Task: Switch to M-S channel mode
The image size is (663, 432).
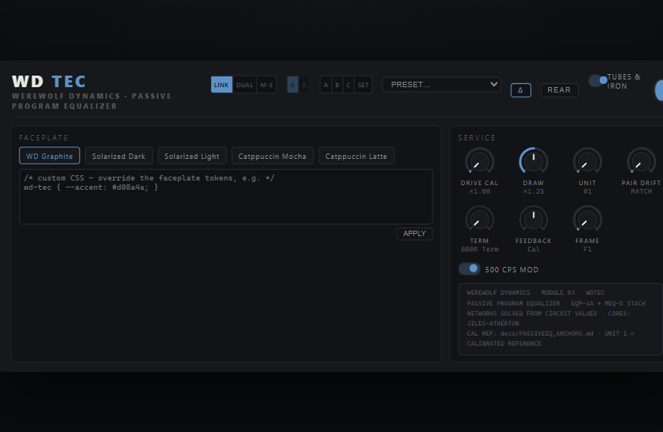Action: [267, 85]
